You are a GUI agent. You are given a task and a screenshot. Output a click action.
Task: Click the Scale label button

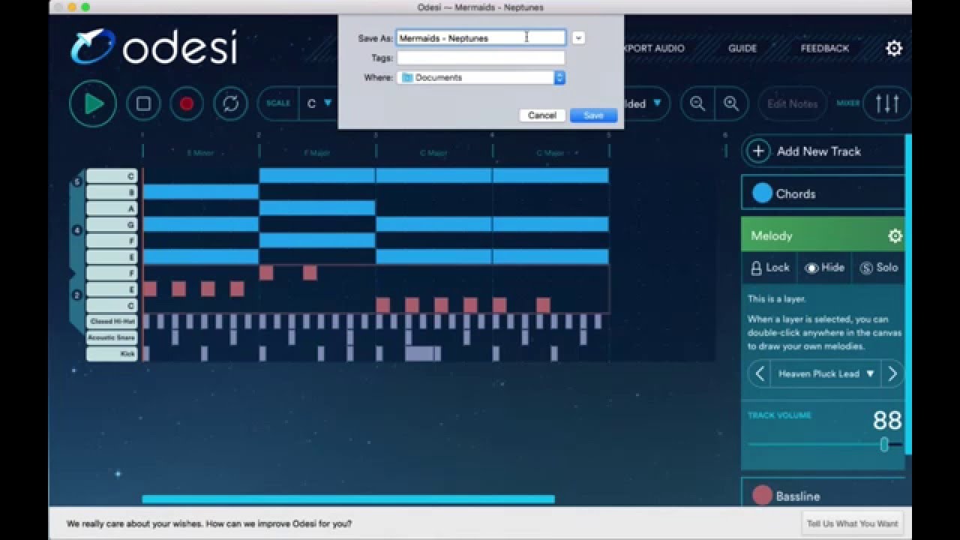coord(277,103)
